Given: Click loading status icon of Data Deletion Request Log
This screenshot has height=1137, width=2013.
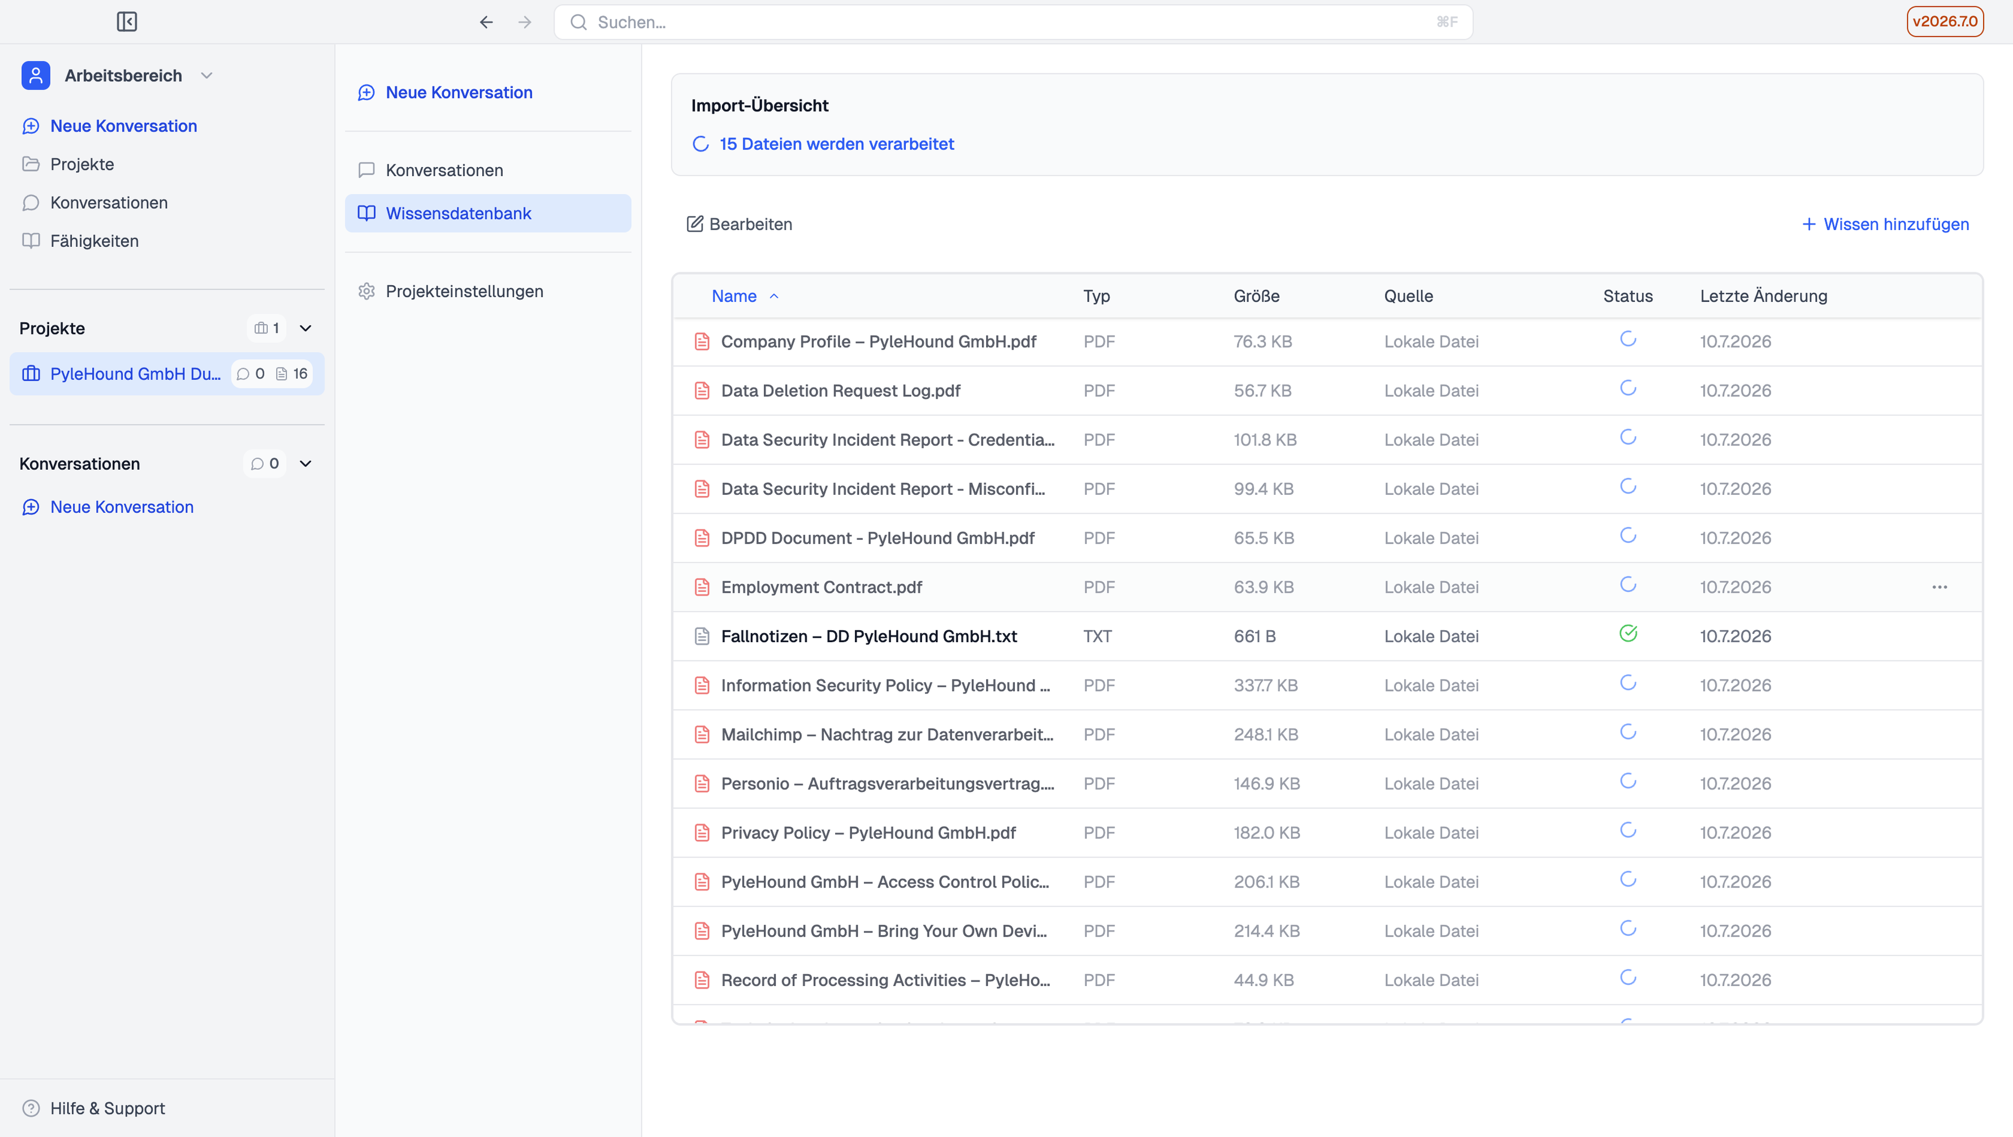Looking at the screenshot, I should [1628, 388].
